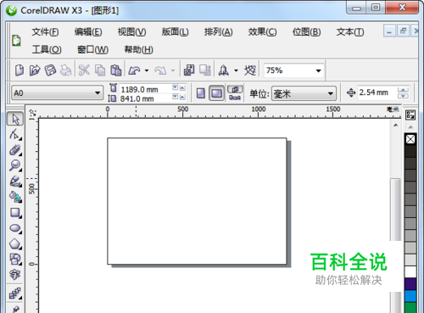Screen dimensions: 424x313
Task: Open the 毫米 units dropdown
Action: point(330,93)
